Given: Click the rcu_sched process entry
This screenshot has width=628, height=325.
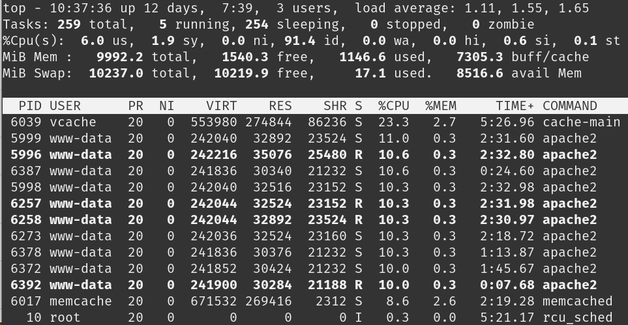Looking at the screenshot, I should tap(577, 317).
